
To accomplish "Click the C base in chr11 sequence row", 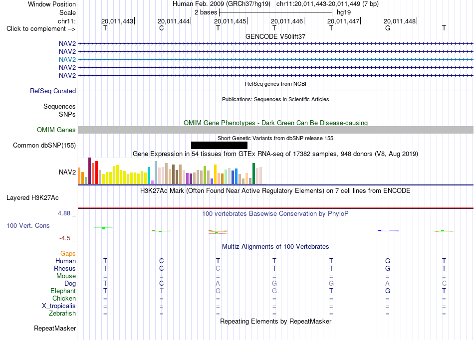I will 162,28.
